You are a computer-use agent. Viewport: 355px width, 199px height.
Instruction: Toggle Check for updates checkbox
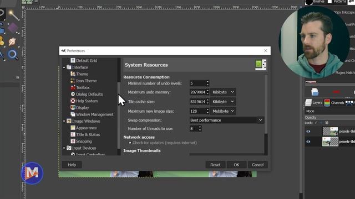point(130,143)
